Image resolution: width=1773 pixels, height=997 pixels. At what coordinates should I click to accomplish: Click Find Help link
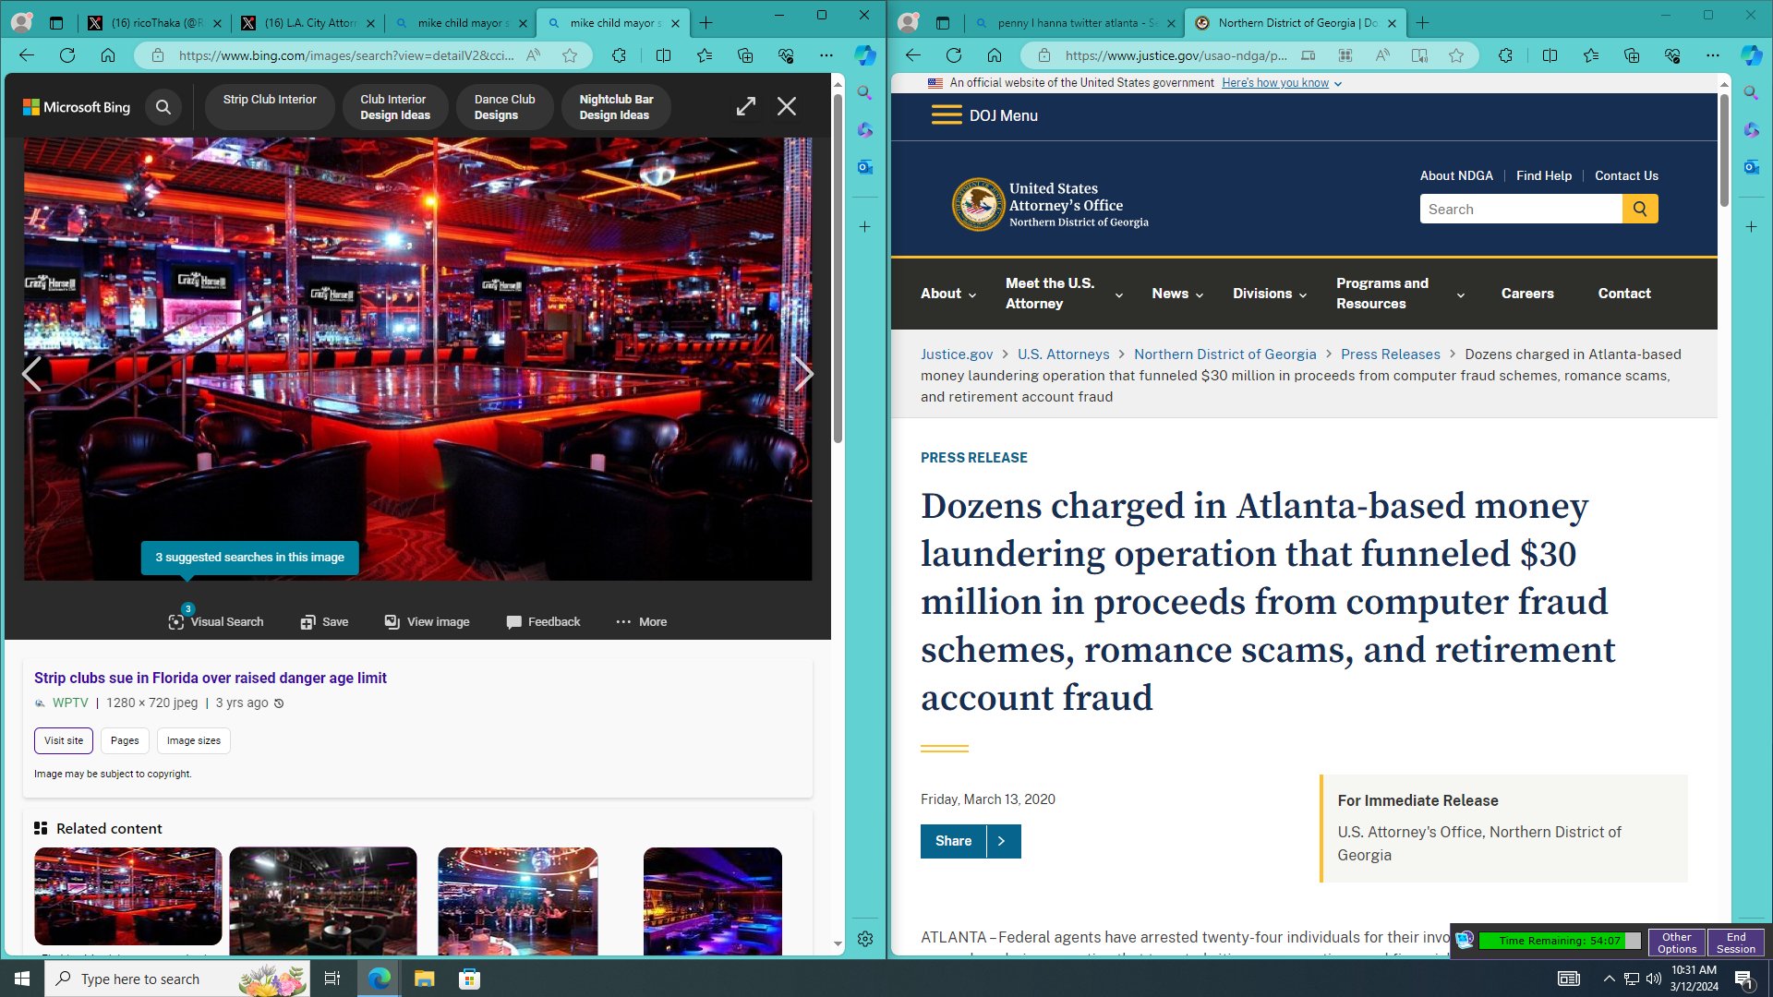point(1544,175)
